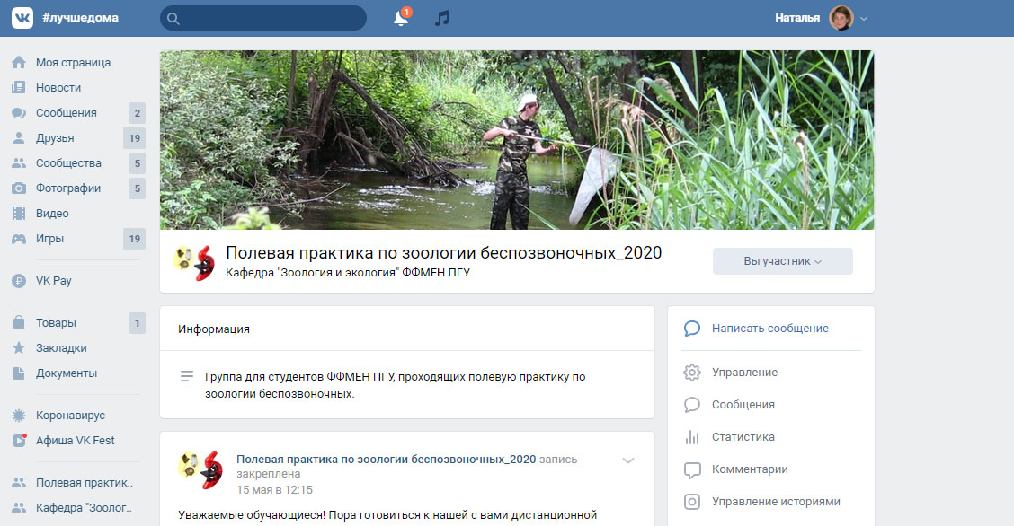The height and width of the screenshot is (526, 1014).
Task: Open Кафедра "Зоолог.. in sidebar
Action: pos(84,508)
